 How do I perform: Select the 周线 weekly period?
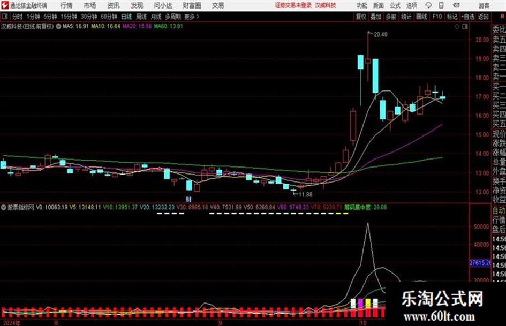[x=141, y=17]
